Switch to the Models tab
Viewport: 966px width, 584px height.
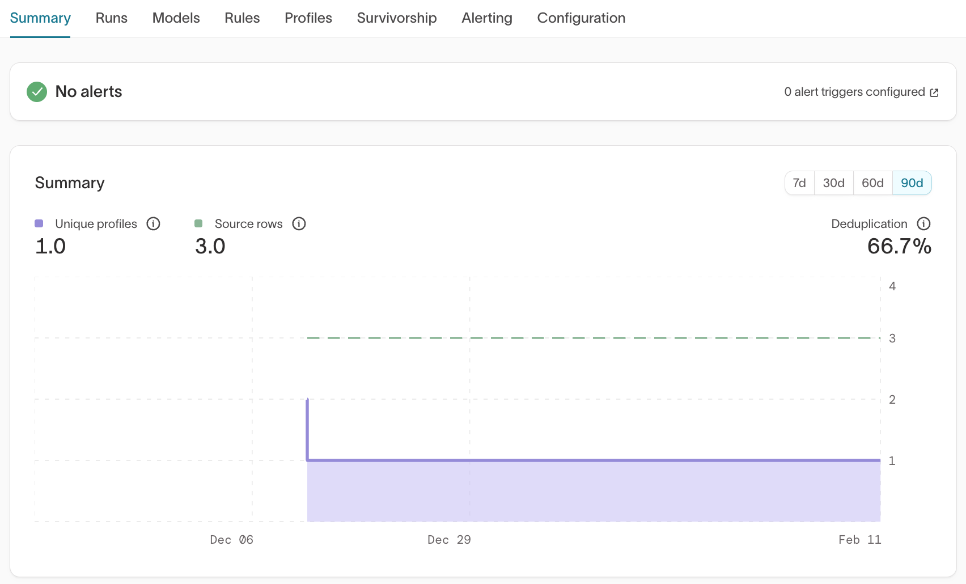click(x=176, y=18)
